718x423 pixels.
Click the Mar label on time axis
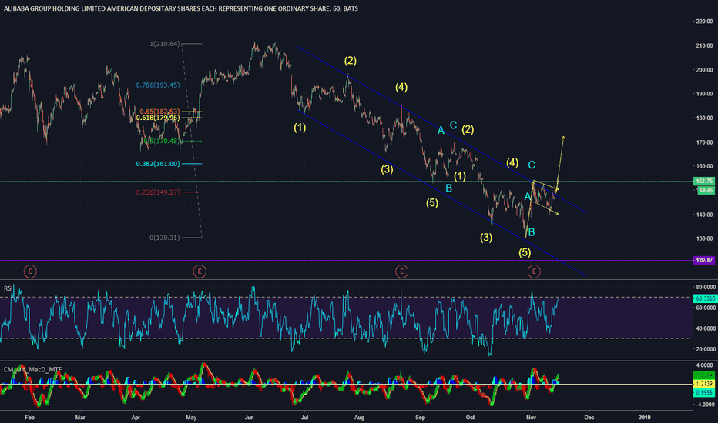(x=80, y=418)
